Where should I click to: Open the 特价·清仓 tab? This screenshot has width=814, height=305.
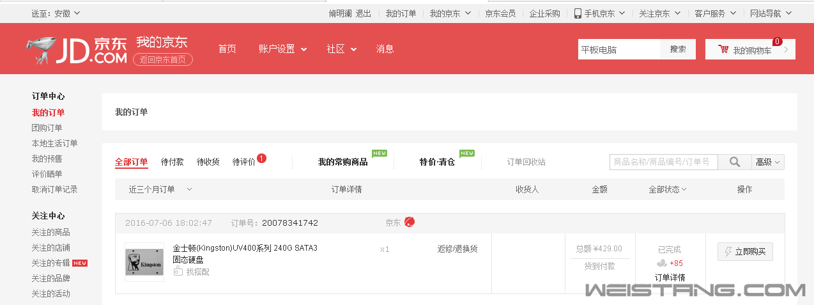[437, 162]
